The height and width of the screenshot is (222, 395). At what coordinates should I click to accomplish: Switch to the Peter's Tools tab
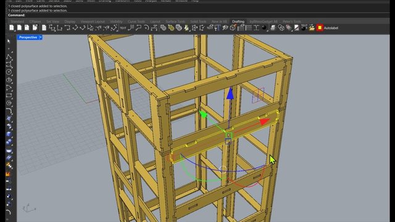(292, 22)
